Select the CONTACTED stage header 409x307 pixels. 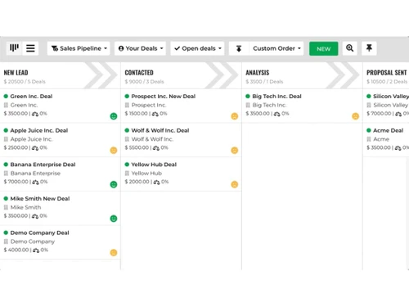(x=139, y=73)
